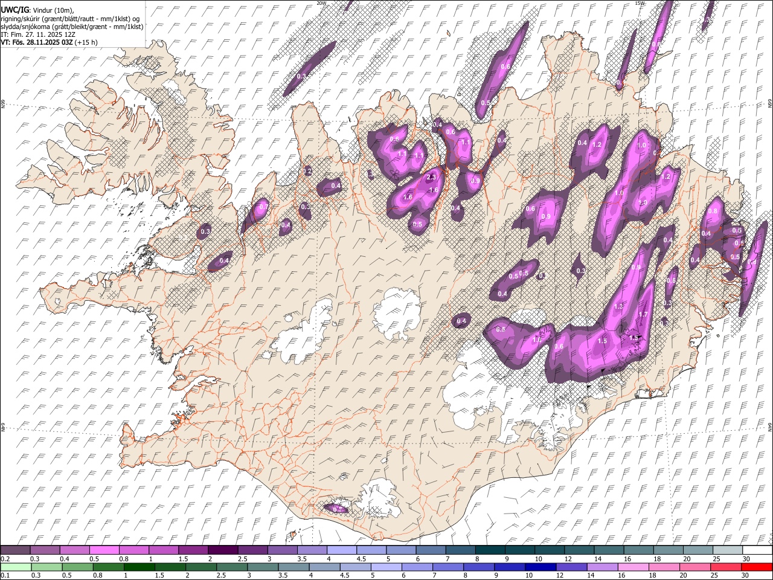Click the pink 18 swatch in bottom legend row
773x580 pixels.
click(664, 567)
